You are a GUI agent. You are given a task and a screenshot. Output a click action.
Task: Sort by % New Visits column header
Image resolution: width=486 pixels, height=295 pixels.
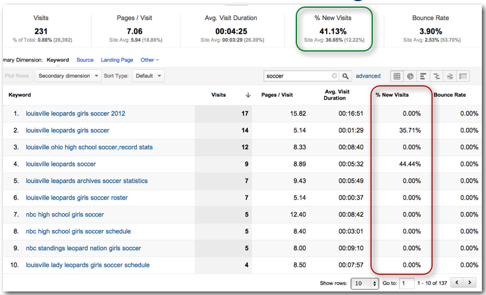click(392, 95)
